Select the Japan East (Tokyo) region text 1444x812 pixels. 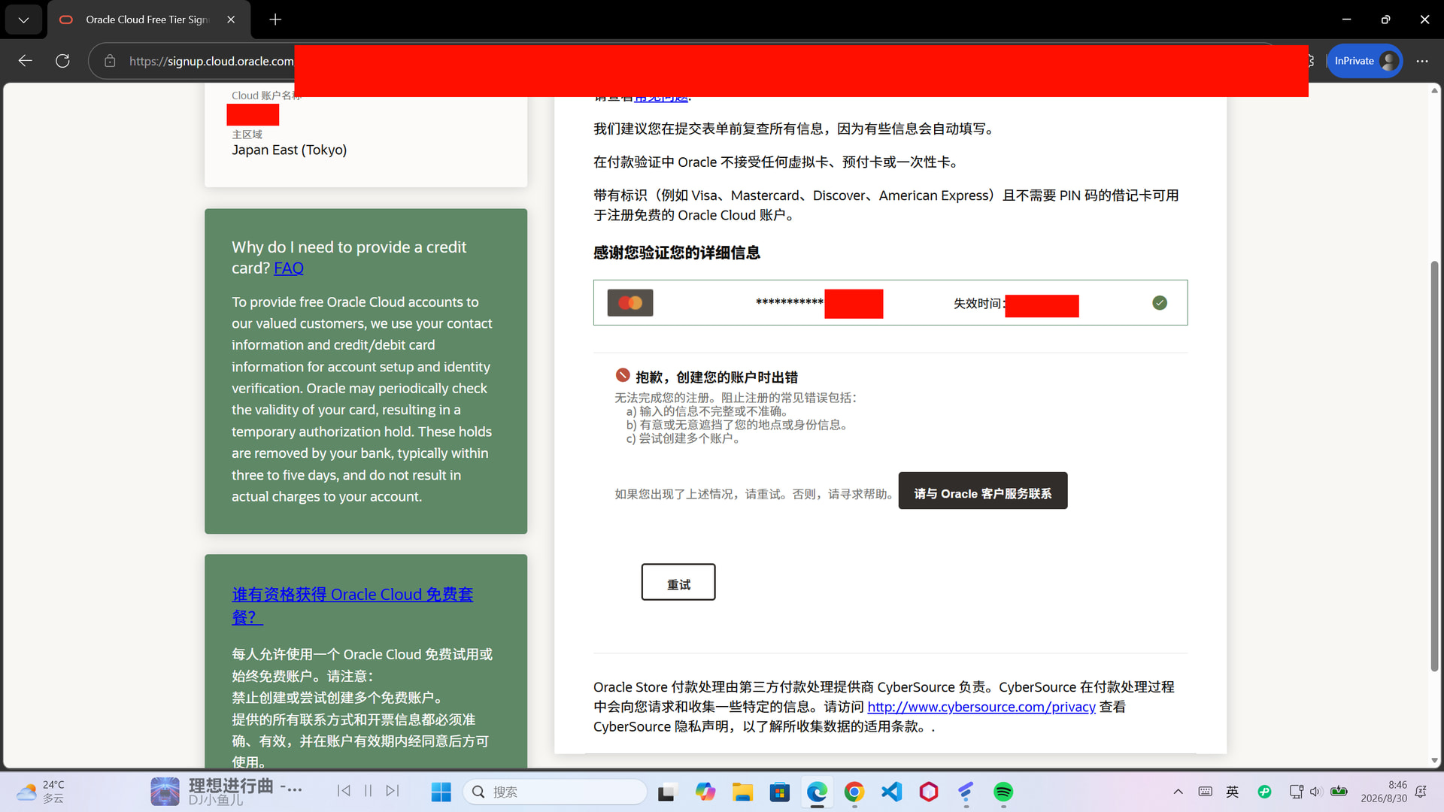tap(290, 150)
